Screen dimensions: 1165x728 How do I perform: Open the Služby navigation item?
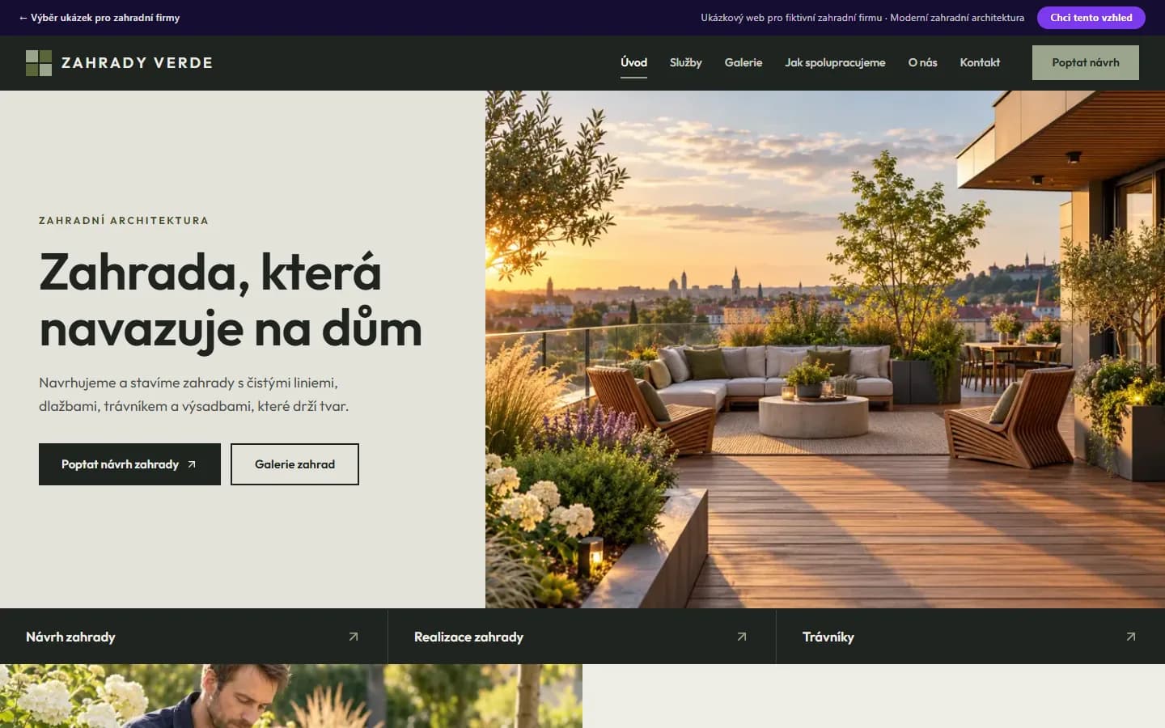tap(685, 62)
